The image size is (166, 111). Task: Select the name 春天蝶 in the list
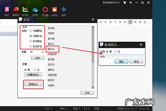pyautogui.click(x=51, y=39)
